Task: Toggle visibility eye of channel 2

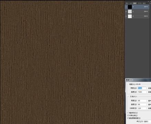Action: (x=126, y=16)
